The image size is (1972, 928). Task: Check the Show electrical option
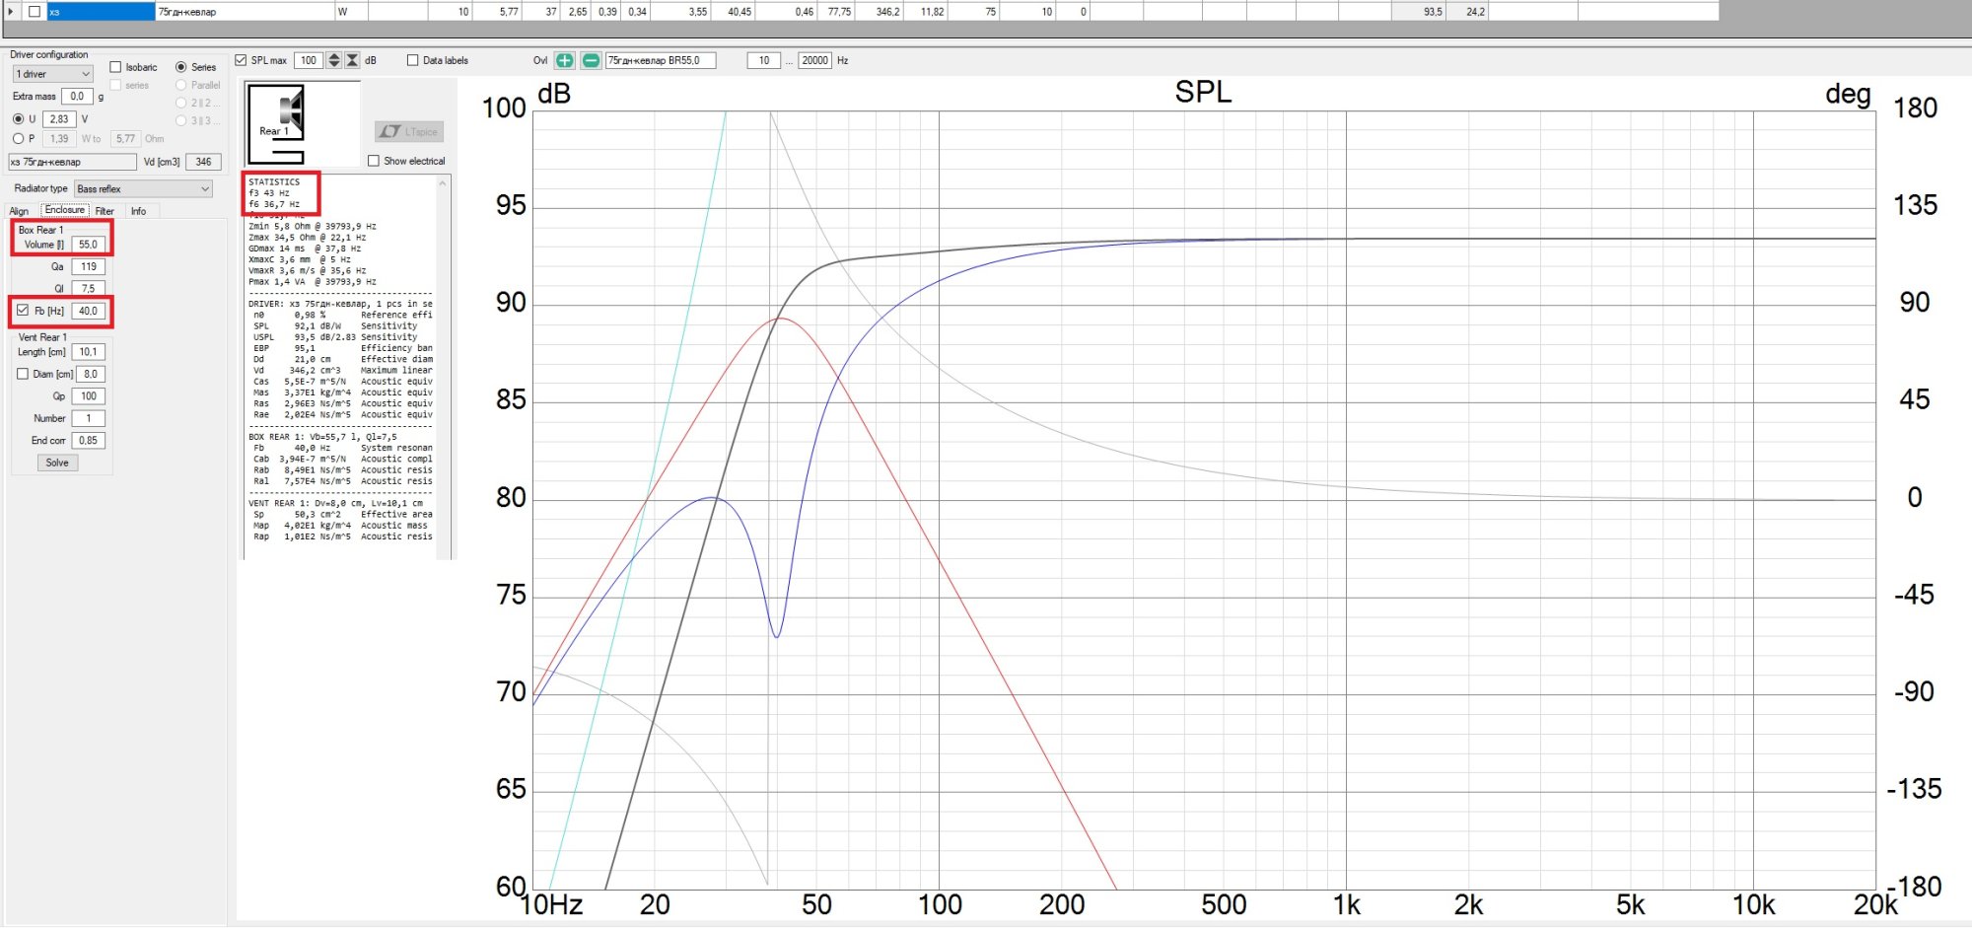[x=374, y=161]
